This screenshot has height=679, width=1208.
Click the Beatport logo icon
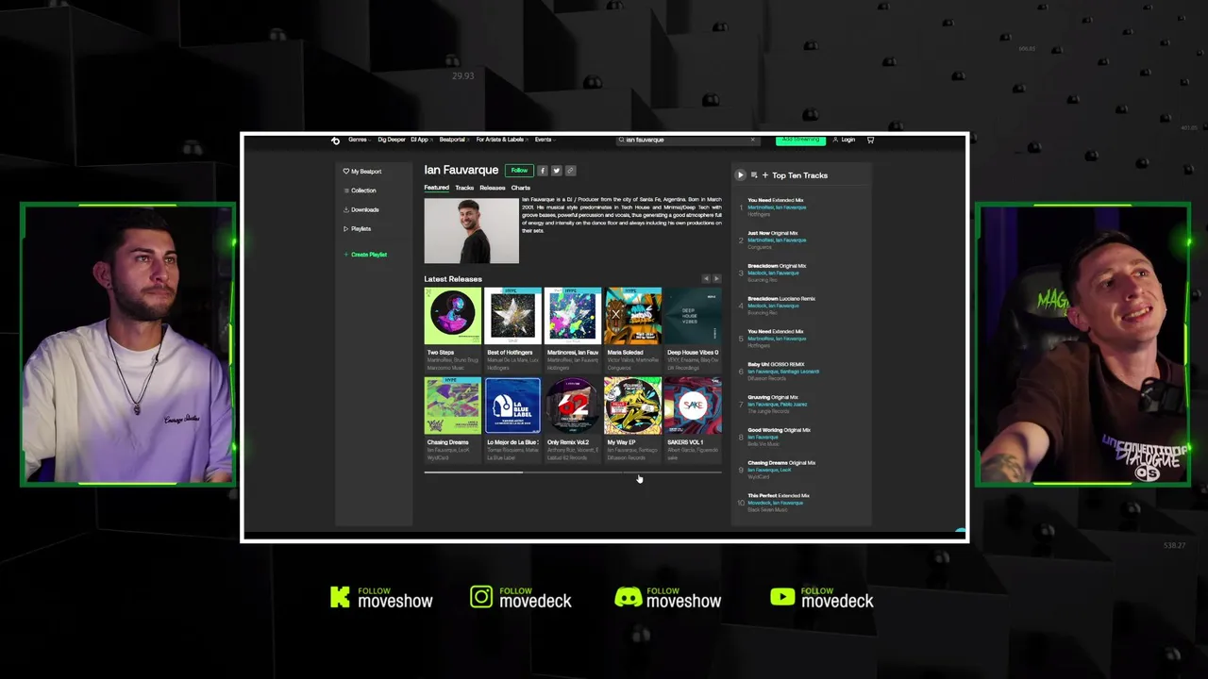335,141
